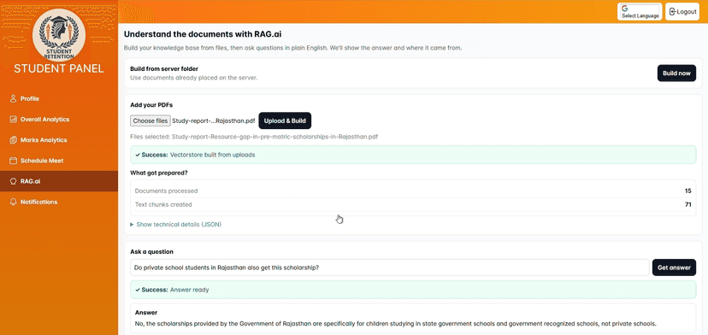Click the 'Ask a question' heading
Image resolution: width=708 pixels, height=335 pixels.
151,252
